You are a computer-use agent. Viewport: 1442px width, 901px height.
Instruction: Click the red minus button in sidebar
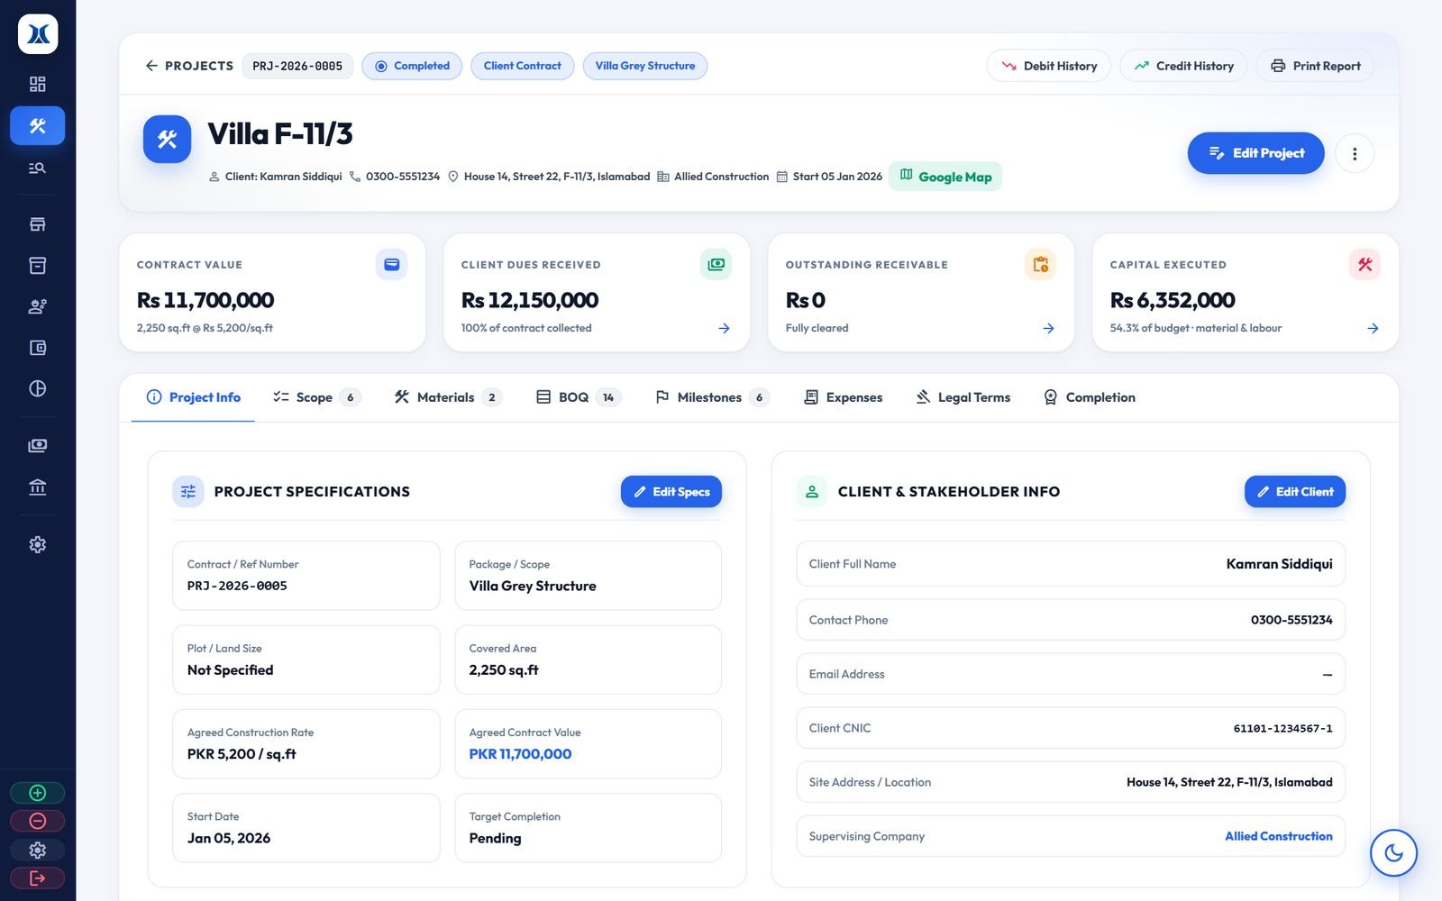click(x=37, y=821)
